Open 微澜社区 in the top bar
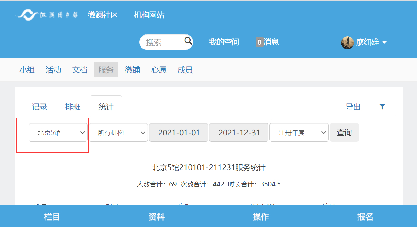The width and height of the screenshot is (417, 227). (103, 15)
